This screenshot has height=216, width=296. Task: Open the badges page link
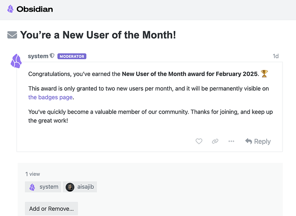click(50, 97)
